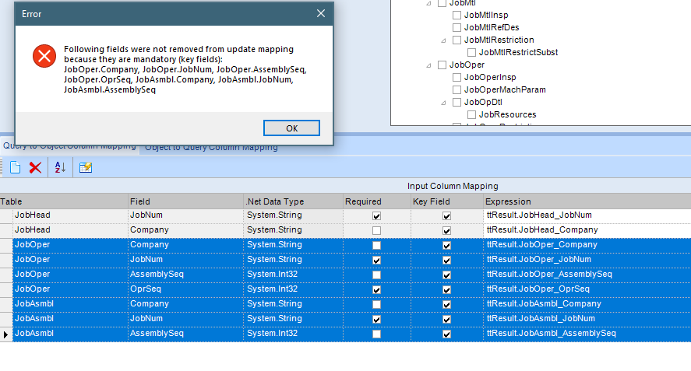This screenshot has width=691, height=371.
Task: Toggle Required checkbox for JobHead Company row
Action: [377, 230]
